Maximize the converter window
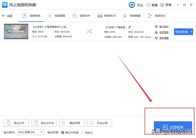The width and height of the screenshot is (196, 138). click(x=185, y=5)
